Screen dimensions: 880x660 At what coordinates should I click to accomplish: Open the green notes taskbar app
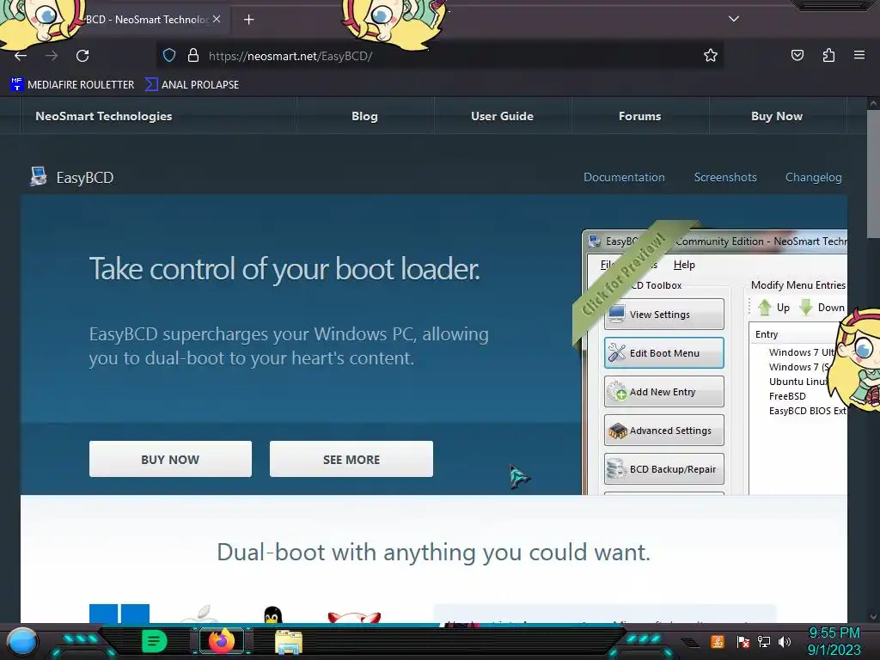tap(155, 641)
